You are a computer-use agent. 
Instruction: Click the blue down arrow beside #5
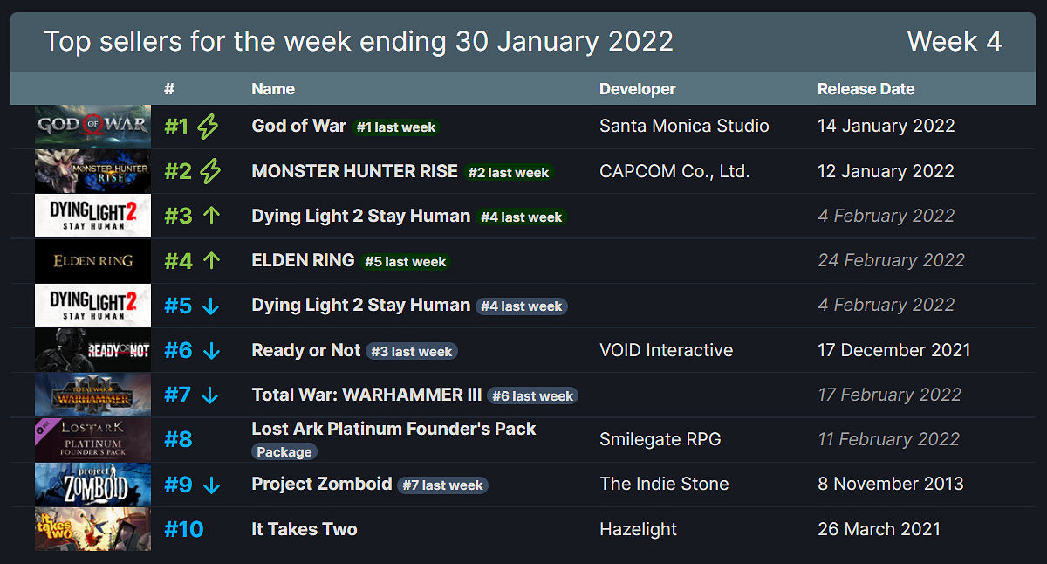tap(211, 306)
